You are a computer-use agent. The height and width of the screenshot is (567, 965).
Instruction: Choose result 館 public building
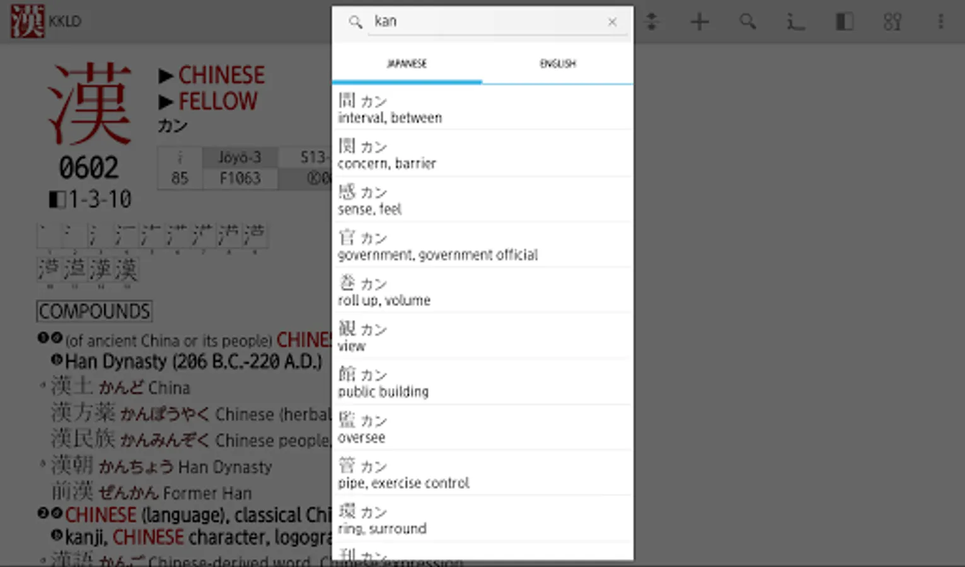tap(482, 382)
